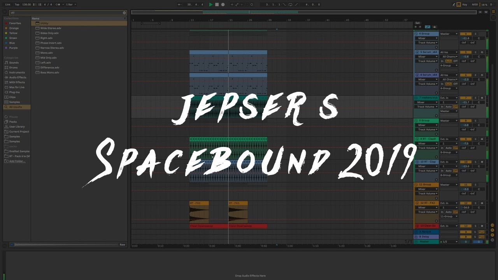Open the MIDI Effects category
This screenshot has width=498, height=280.
(17, 82)
